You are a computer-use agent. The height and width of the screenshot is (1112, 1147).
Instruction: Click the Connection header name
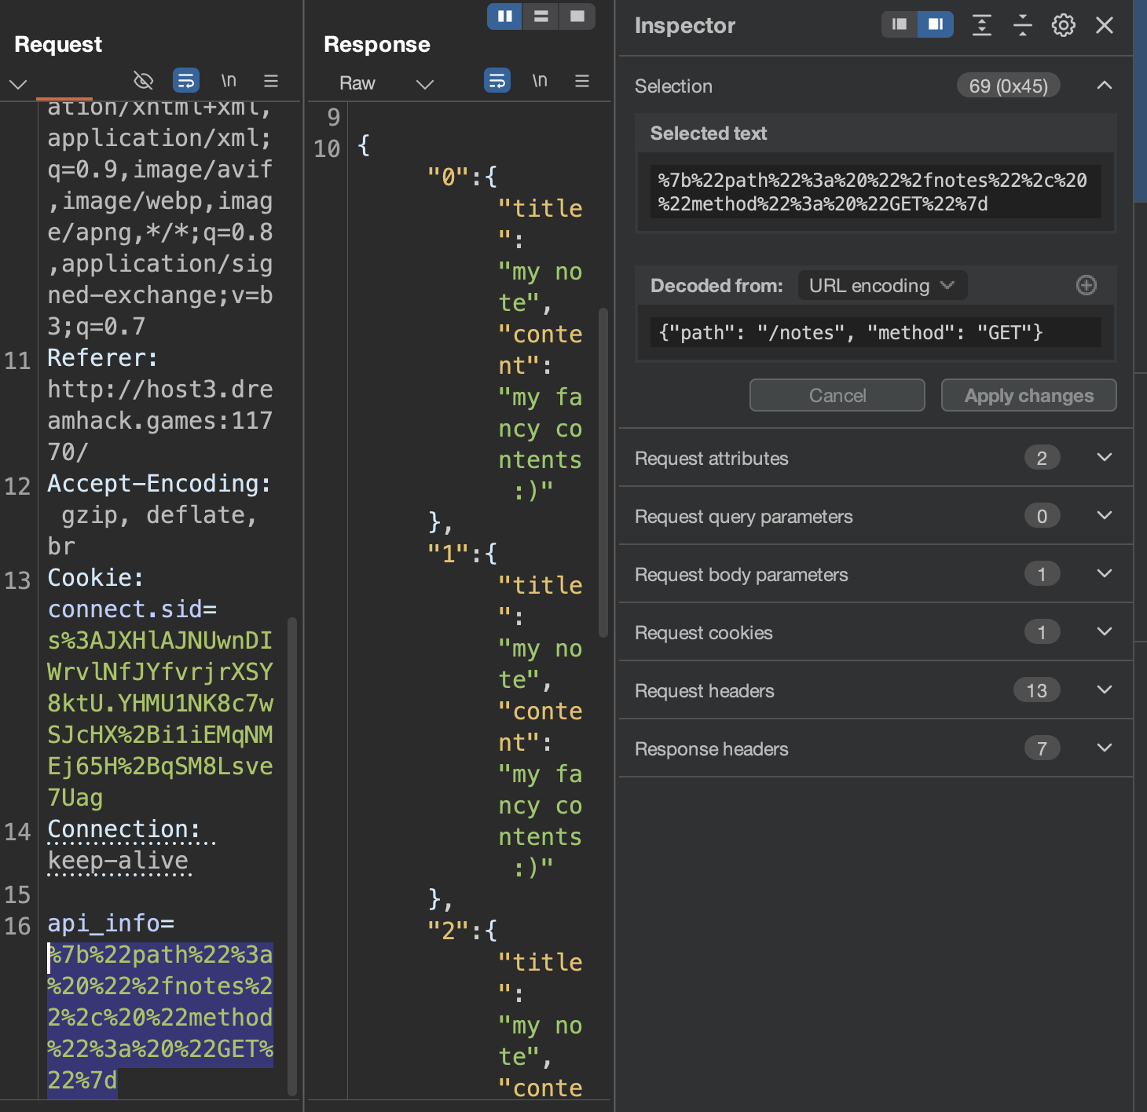pyautogui.click(x=123, y=829)
